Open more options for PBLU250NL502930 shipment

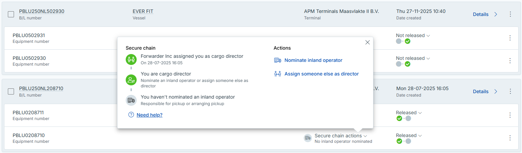510,14
